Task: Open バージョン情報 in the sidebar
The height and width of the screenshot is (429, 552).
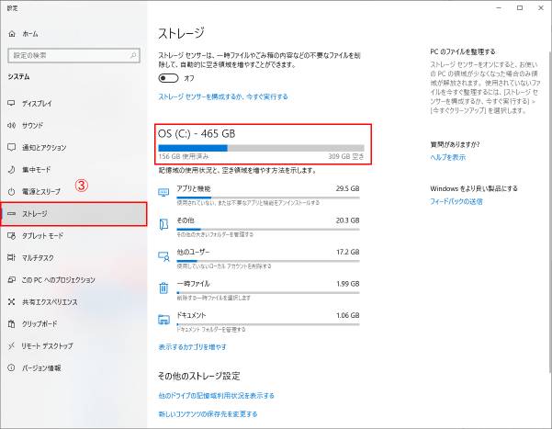Action: pyautogui.click(x=41, y=368)
